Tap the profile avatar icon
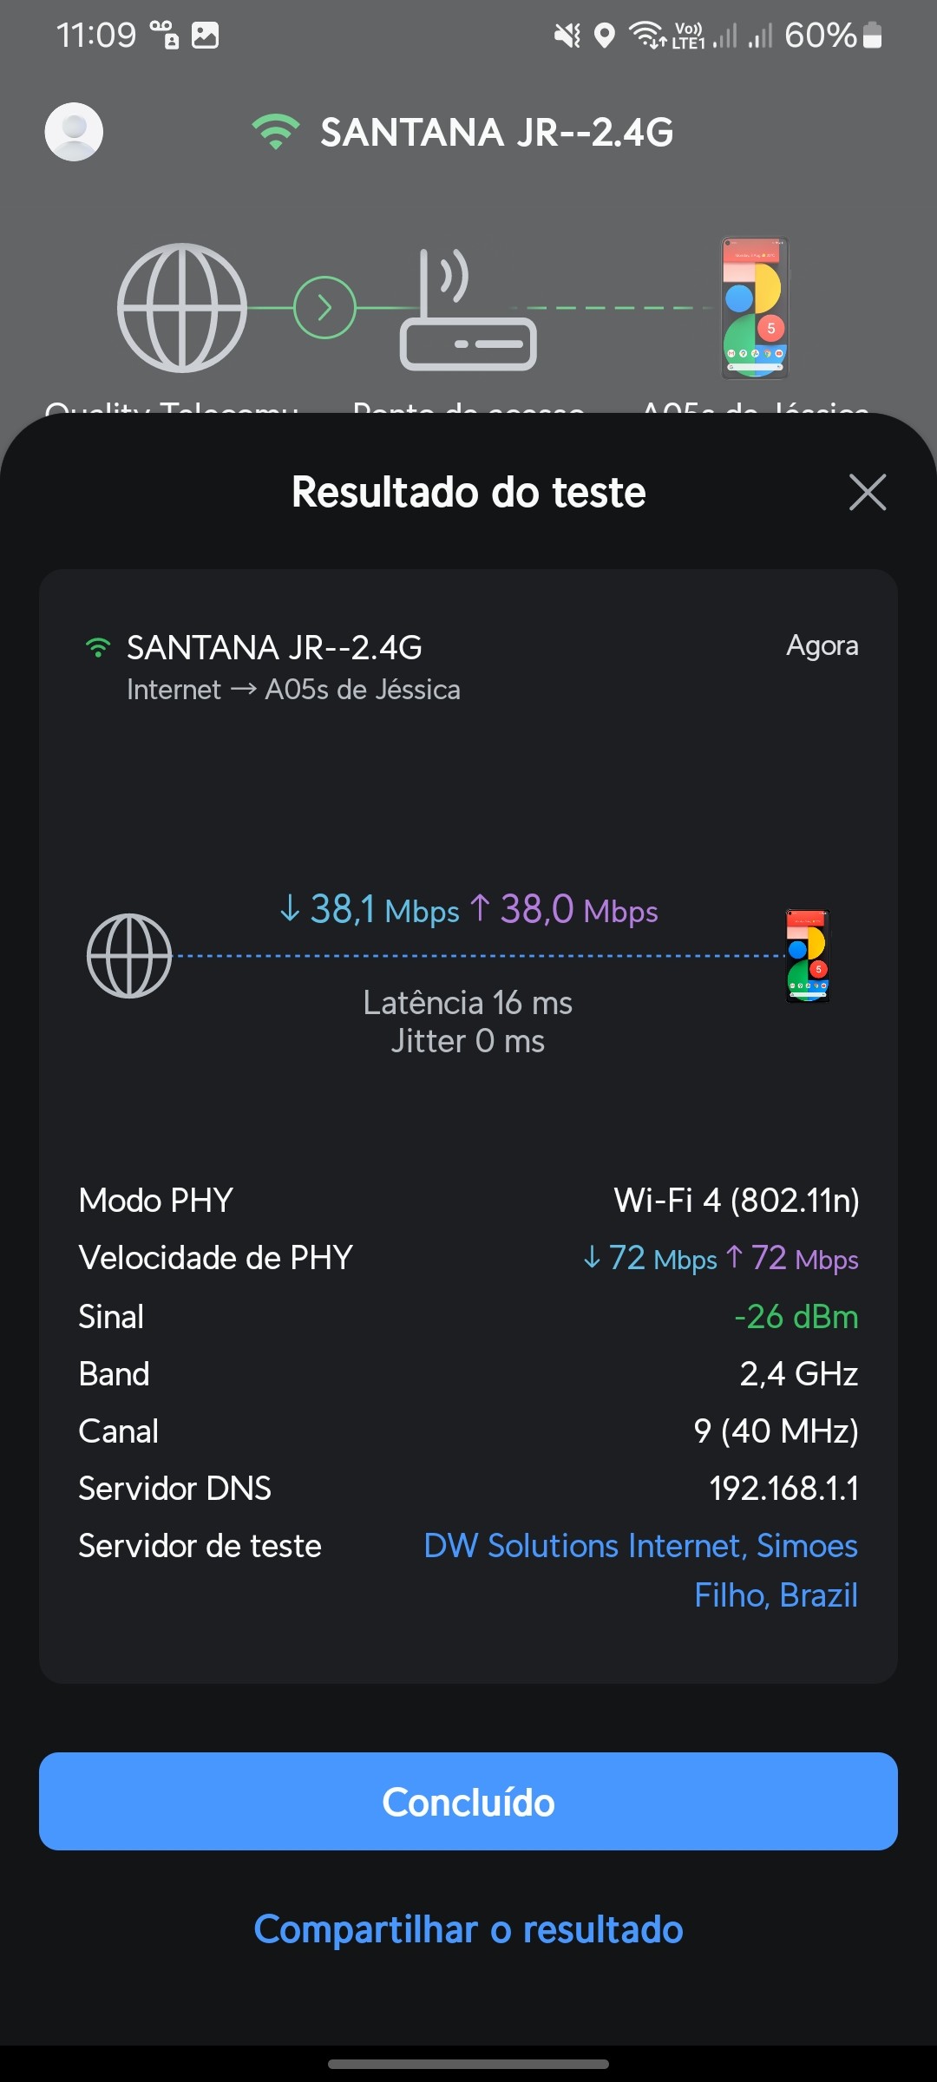Viewport: 937px width, 2082px height. pos(74,132)
